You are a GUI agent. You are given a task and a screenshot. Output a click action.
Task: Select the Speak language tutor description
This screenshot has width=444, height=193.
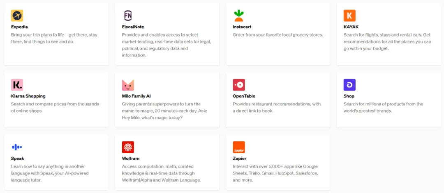click(50, 173)
